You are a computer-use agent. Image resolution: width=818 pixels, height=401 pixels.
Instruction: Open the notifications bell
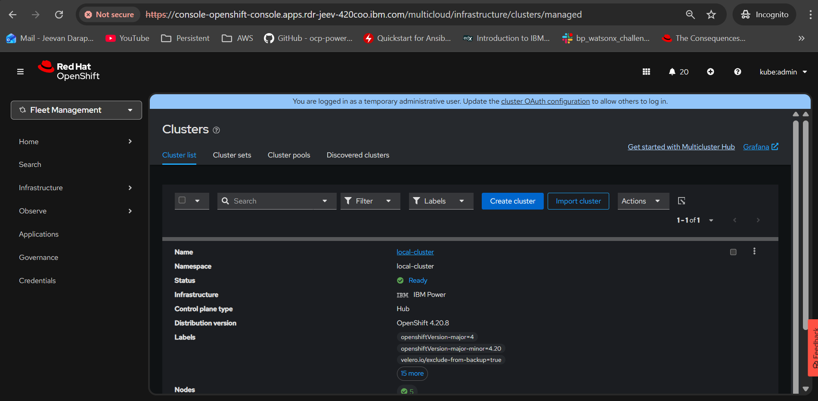[x=678, y=72]
